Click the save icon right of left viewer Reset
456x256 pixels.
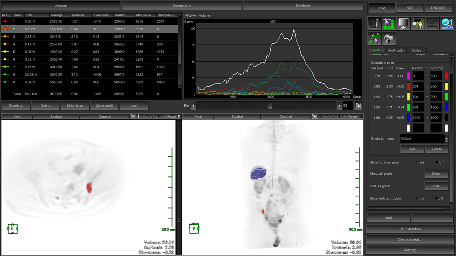[179, 116]
